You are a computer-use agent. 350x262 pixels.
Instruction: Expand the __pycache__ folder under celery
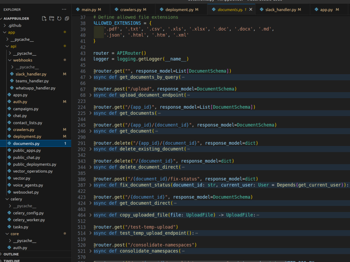click(x=24, y=206)
